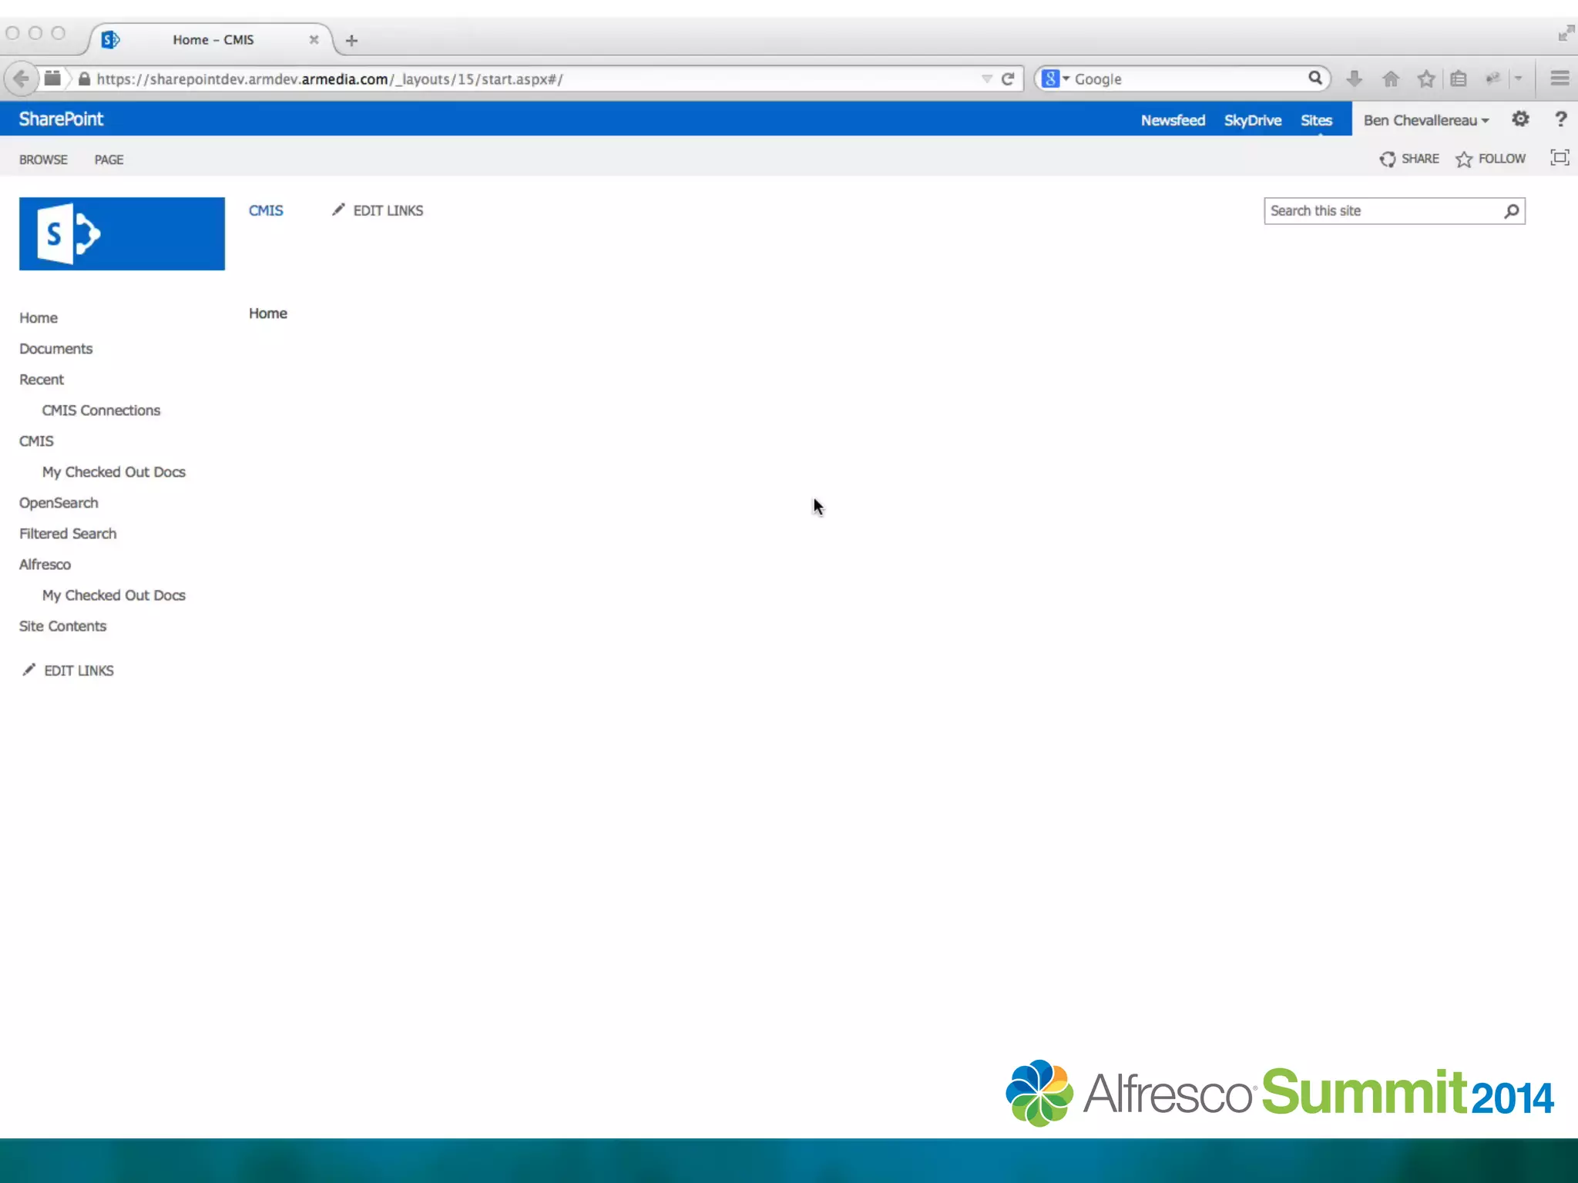Click the Google search magnifier icon

click(x=1315, y=78)
